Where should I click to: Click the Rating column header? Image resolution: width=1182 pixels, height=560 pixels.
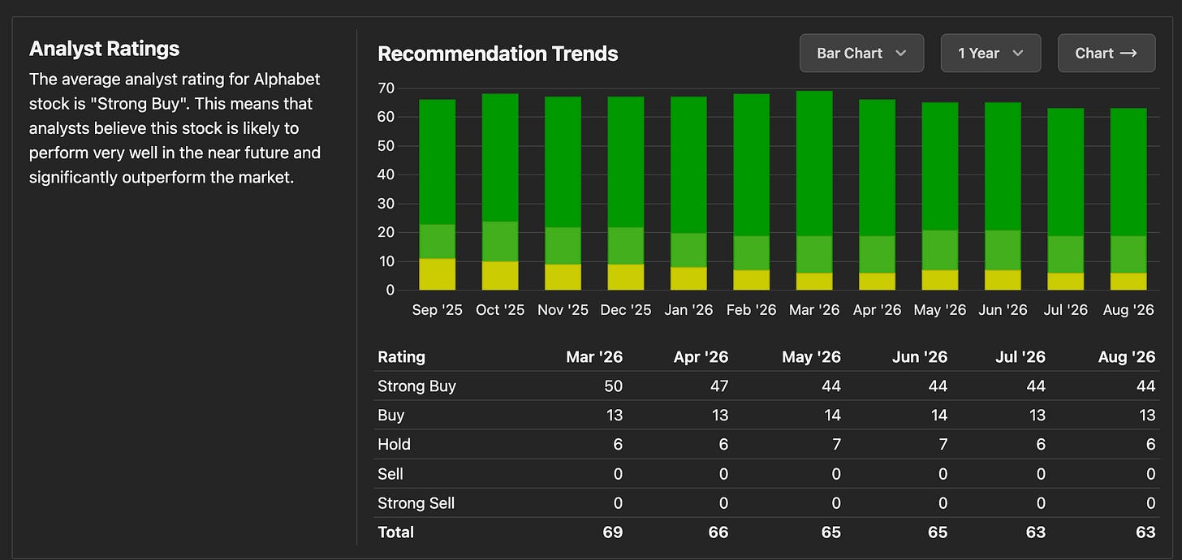(401, 357)
